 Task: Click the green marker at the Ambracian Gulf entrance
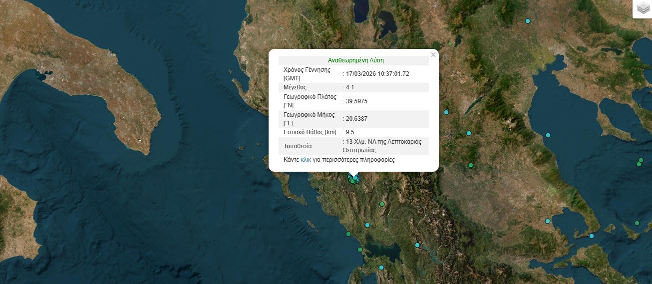[359, 249]
